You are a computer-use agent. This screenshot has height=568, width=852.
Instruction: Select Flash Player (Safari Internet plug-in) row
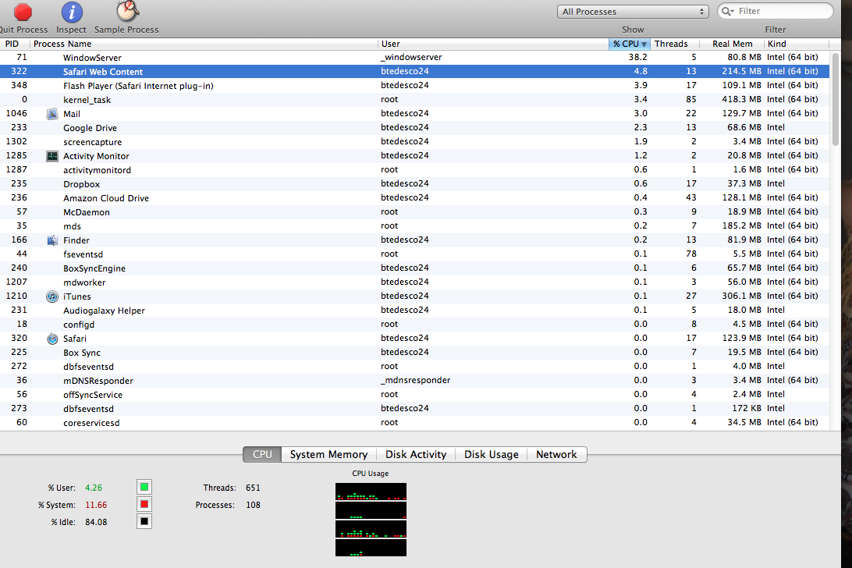[x=414, y=85]
